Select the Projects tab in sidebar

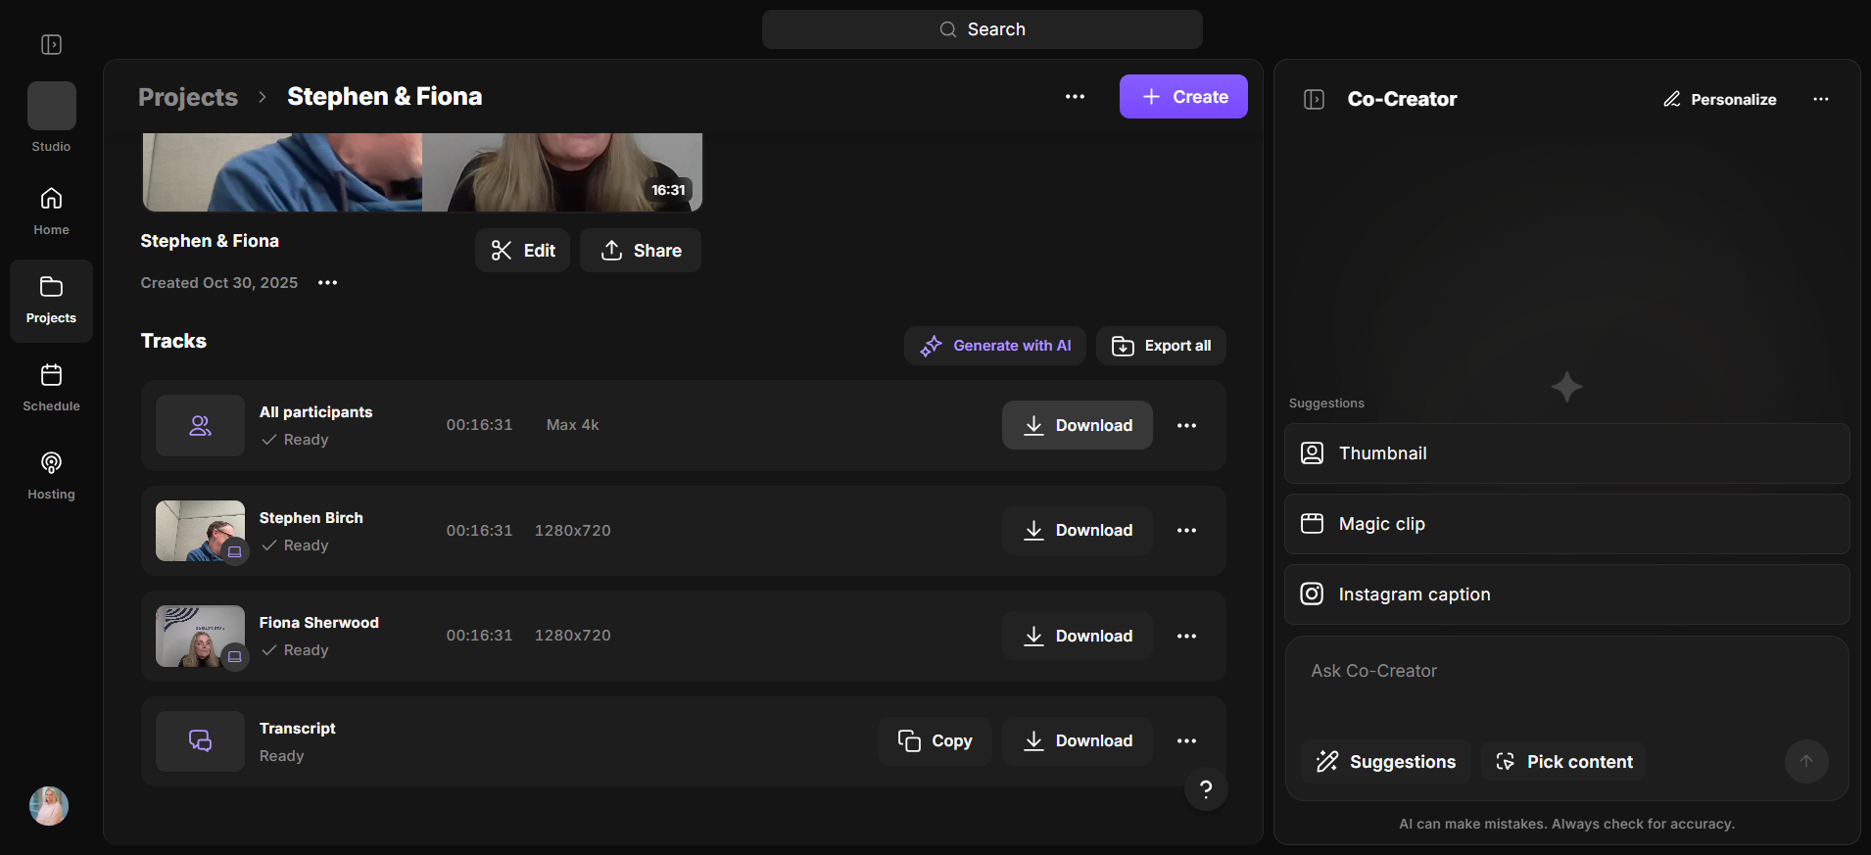[x=51, y=301]
